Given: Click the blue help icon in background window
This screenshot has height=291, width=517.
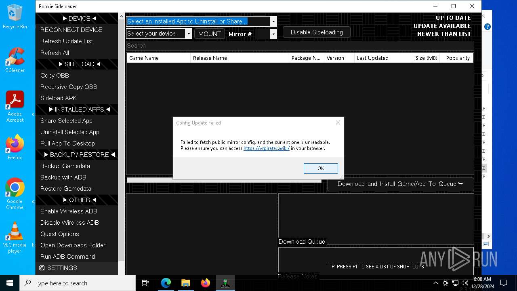Looking at the screenshot, I should tap(488, 27).
